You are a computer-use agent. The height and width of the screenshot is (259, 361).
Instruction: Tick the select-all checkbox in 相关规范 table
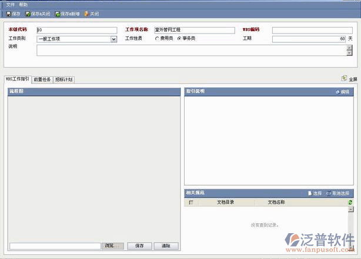coord(191,203)
